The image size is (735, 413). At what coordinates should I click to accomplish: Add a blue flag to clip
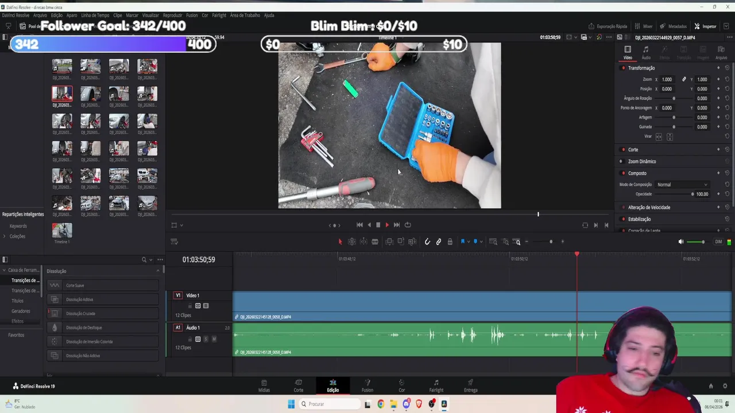(x=463, y=242)
